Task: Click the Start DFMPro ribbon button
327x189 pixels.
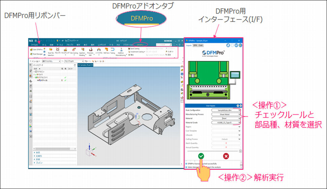Action: tap(36, 49)
